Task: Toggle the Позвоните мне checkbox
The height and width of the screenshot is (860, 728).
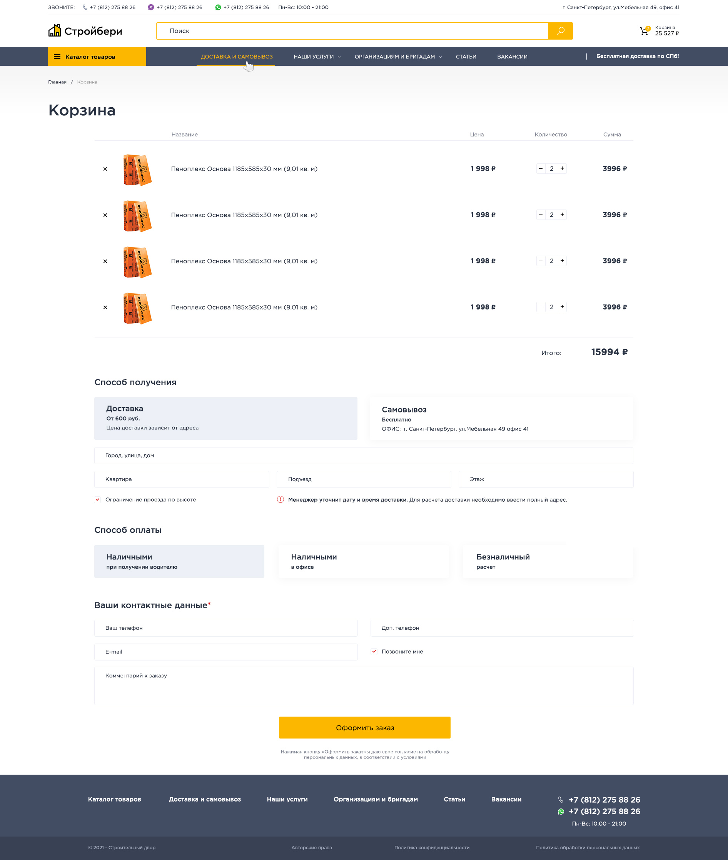Action: tap(374, 652)
